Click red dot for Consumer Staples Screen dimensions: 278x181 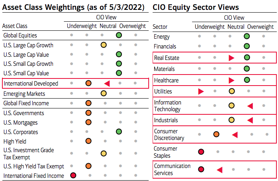(x=201, y=152)
